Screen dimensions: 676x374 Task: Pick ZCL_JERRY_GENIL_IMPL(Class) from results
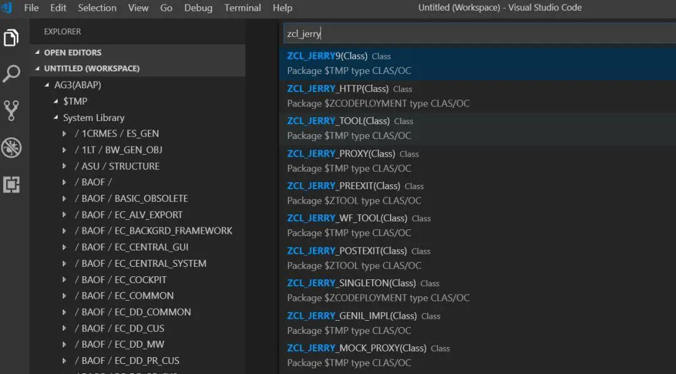tap(478, 323)
